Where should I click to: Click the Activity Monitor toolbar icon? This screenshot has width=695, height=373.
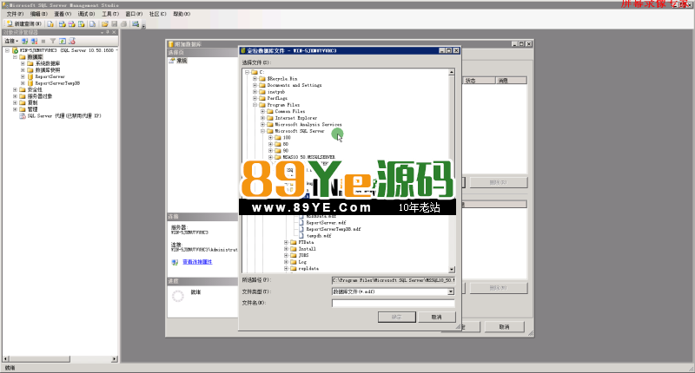tap(136, 24)
